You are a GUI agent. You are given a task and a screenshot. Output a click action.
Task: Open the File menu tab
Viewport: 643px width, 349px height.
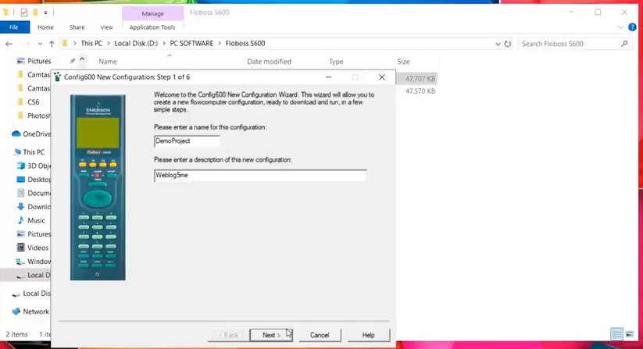13,27
